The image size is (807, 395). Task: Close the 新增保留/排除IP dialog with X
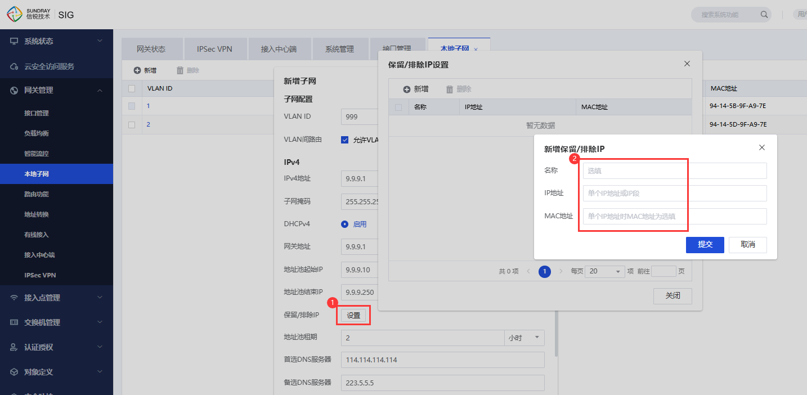click(x=762, y=147)
